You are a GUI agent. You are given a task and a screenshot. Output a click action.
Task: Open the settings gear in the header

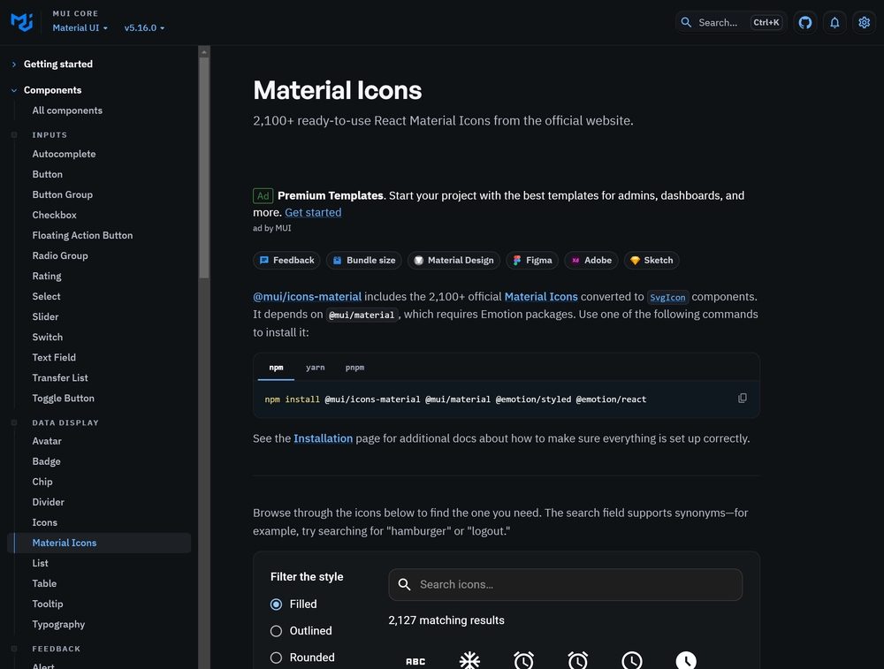[x=864, y=22]
